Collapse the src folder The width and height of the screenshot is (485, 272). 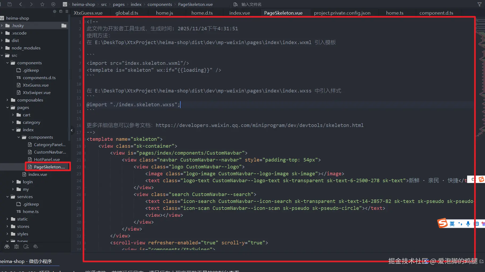2,55
